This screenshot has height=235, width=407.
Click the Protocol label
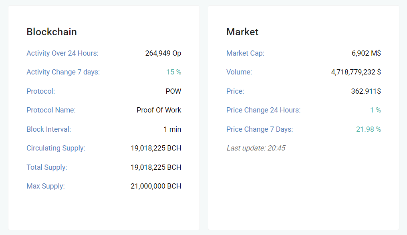[41, 91]
